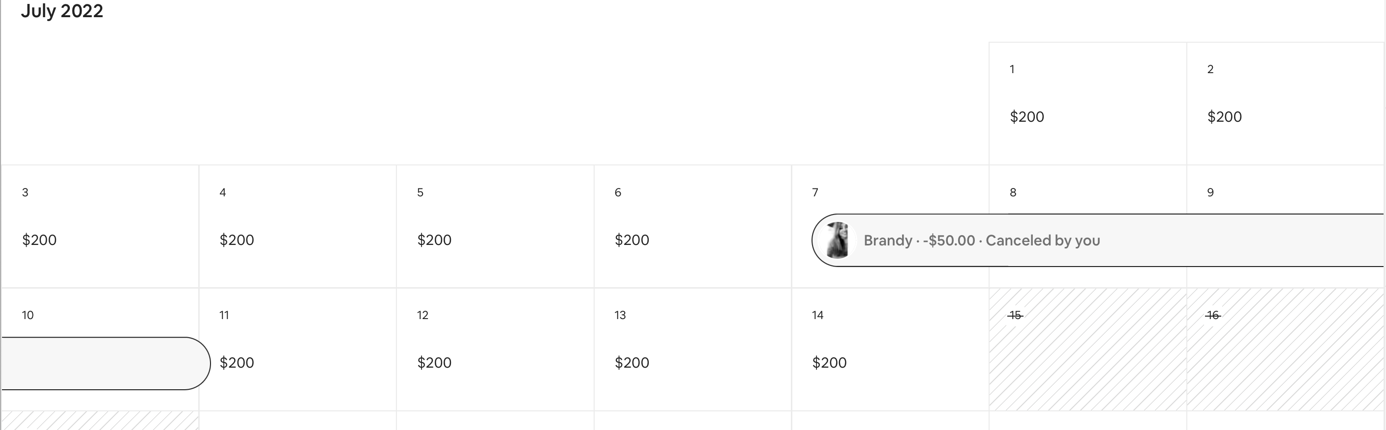Click the July 7 date number
Screen dimensions: 1386x430
[815, 192]
